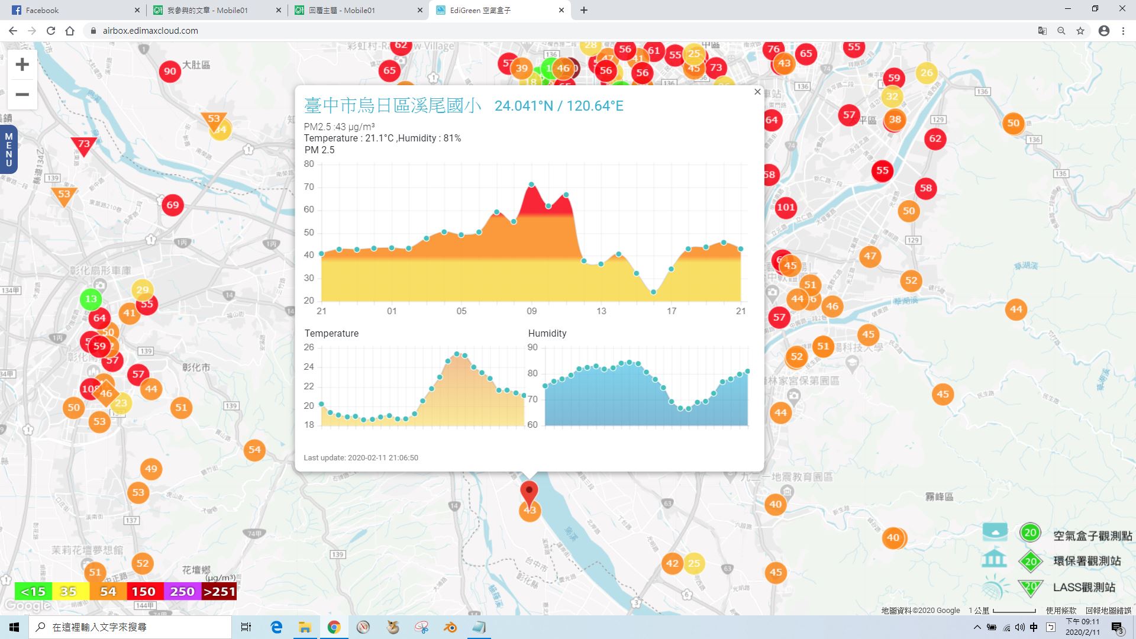The image size is (1136, 639).
Task: Bookmark this page with star icon
Action: coord(1080,31)
